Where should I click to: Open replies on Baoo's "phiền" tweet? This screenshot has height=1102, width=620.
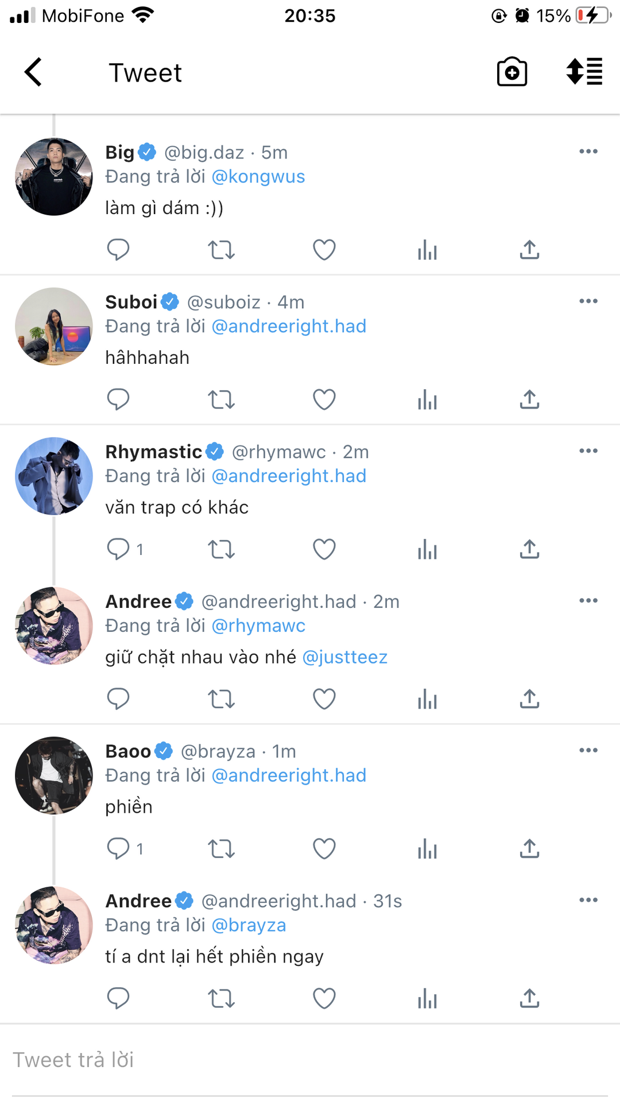[118, 848]
